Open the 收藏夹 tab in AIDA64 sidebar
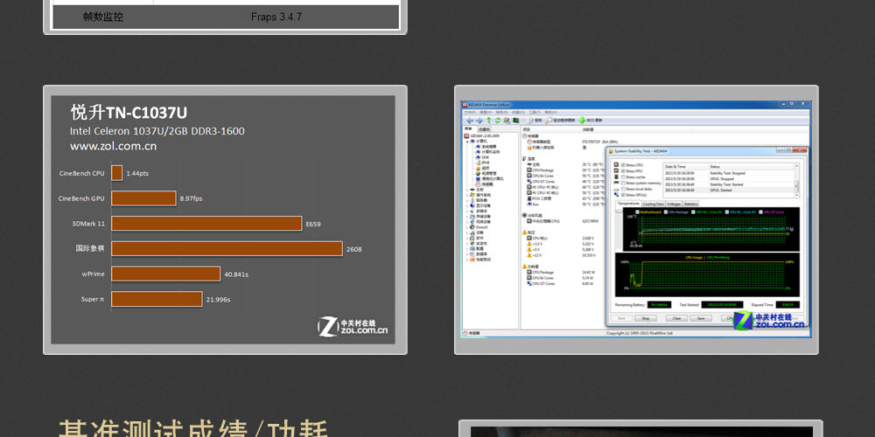 (x=485, y=129)
